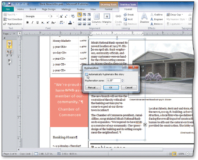
Task: Open the font size dropdown
Action: (57, 16)
